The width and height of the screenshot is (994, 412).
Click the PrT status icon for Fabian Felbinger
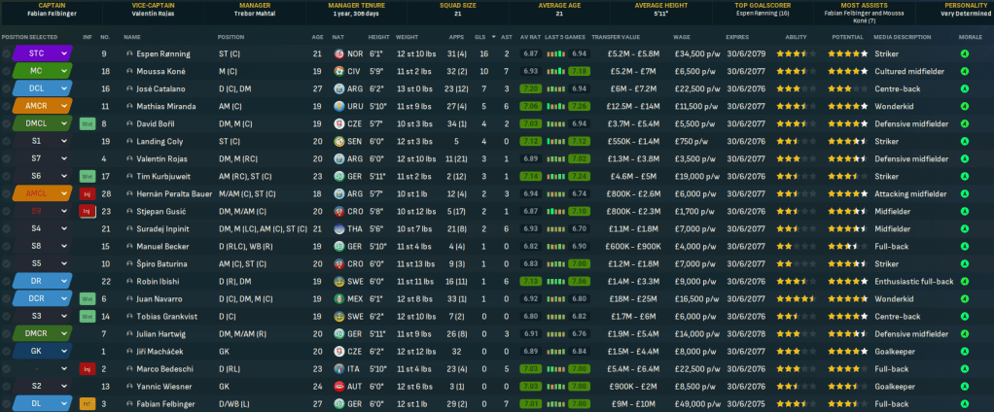pyautogui.click(x=87, y=404)
